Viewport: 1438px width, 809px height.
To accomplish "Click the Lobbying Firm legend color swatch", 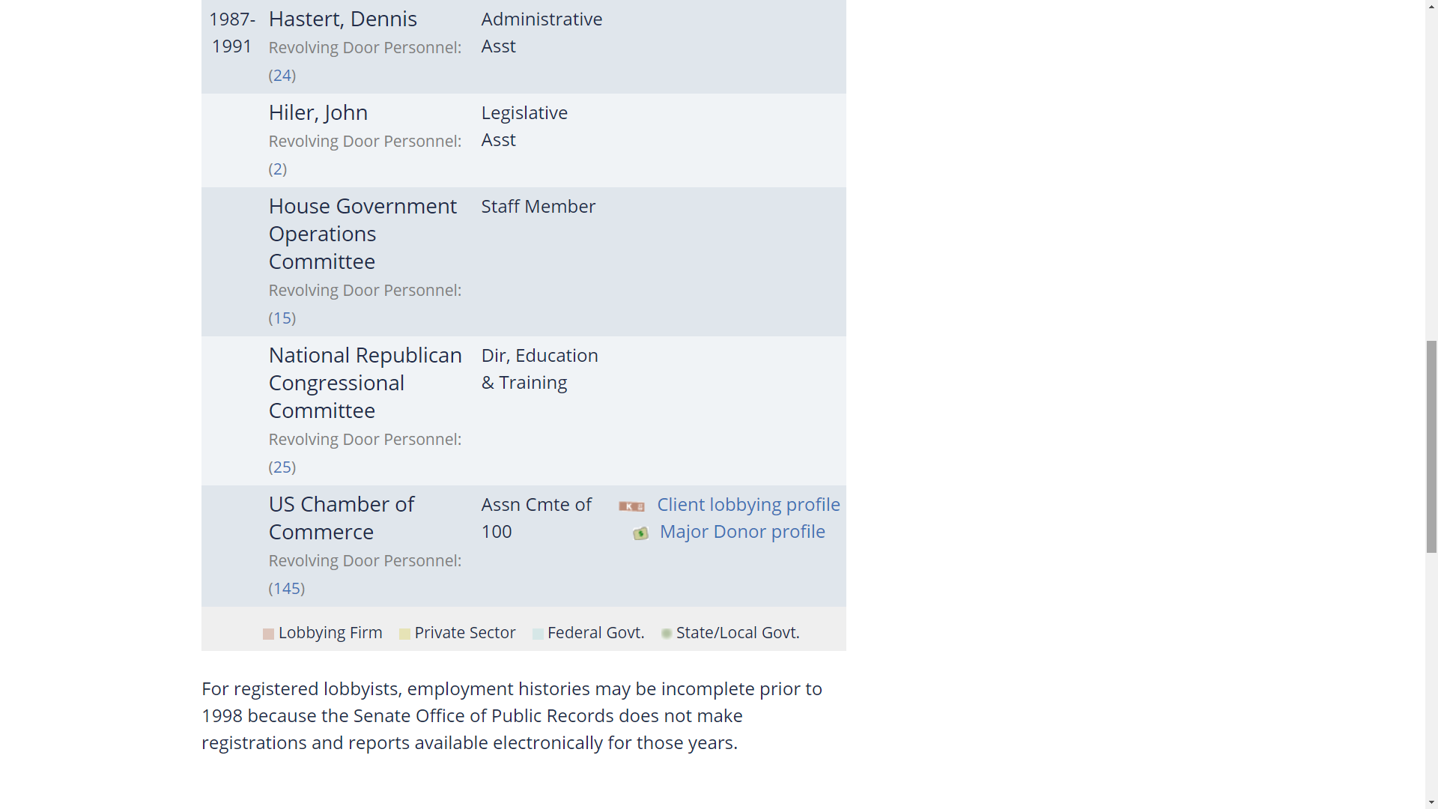I will pyautogui.click(x=268, y=634).
